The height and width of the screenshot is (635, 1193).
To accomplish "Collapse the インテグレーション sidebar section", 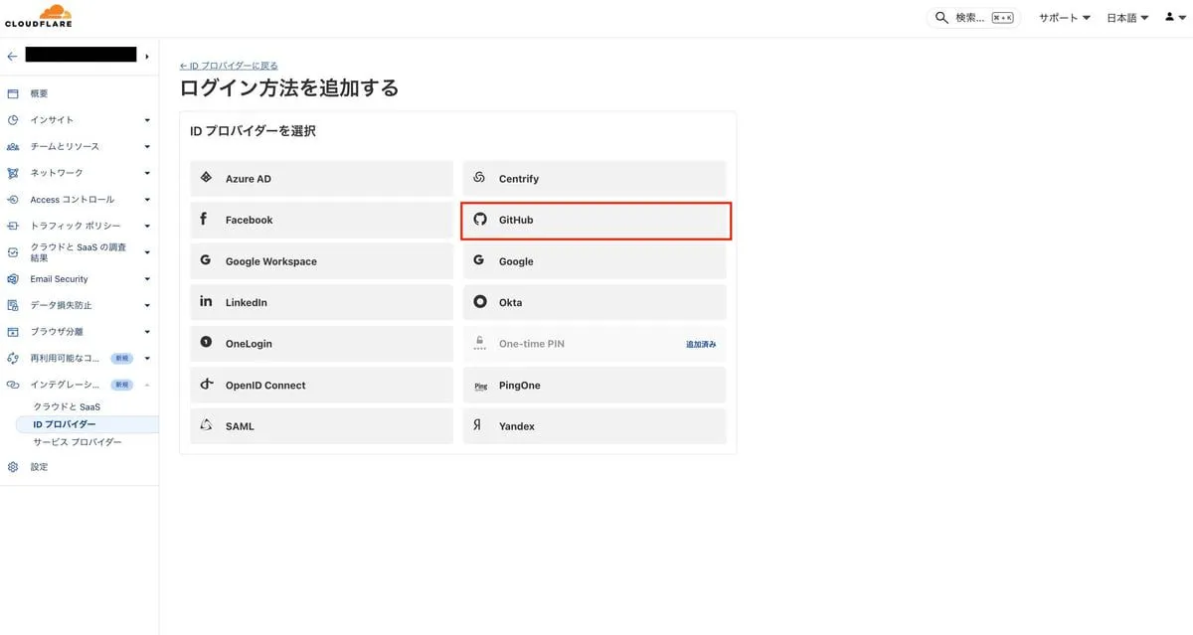I will click(x=147, y=385).
